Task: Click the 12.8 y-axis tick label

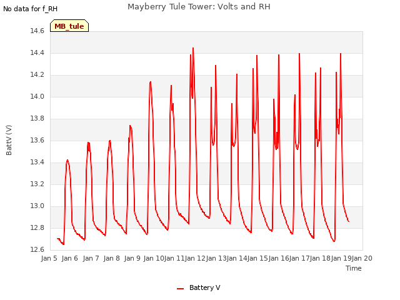Action: coord(37,227)
